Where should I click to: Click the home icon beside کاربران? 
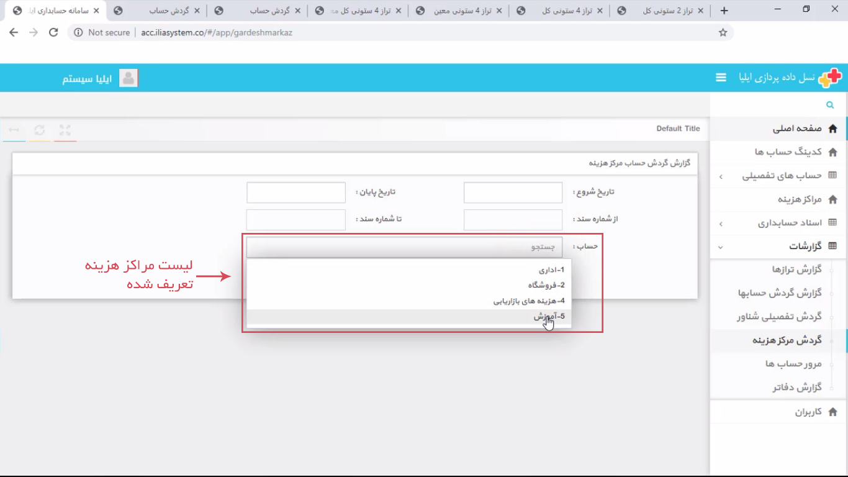pyautogui.click(x=834, y=411)
